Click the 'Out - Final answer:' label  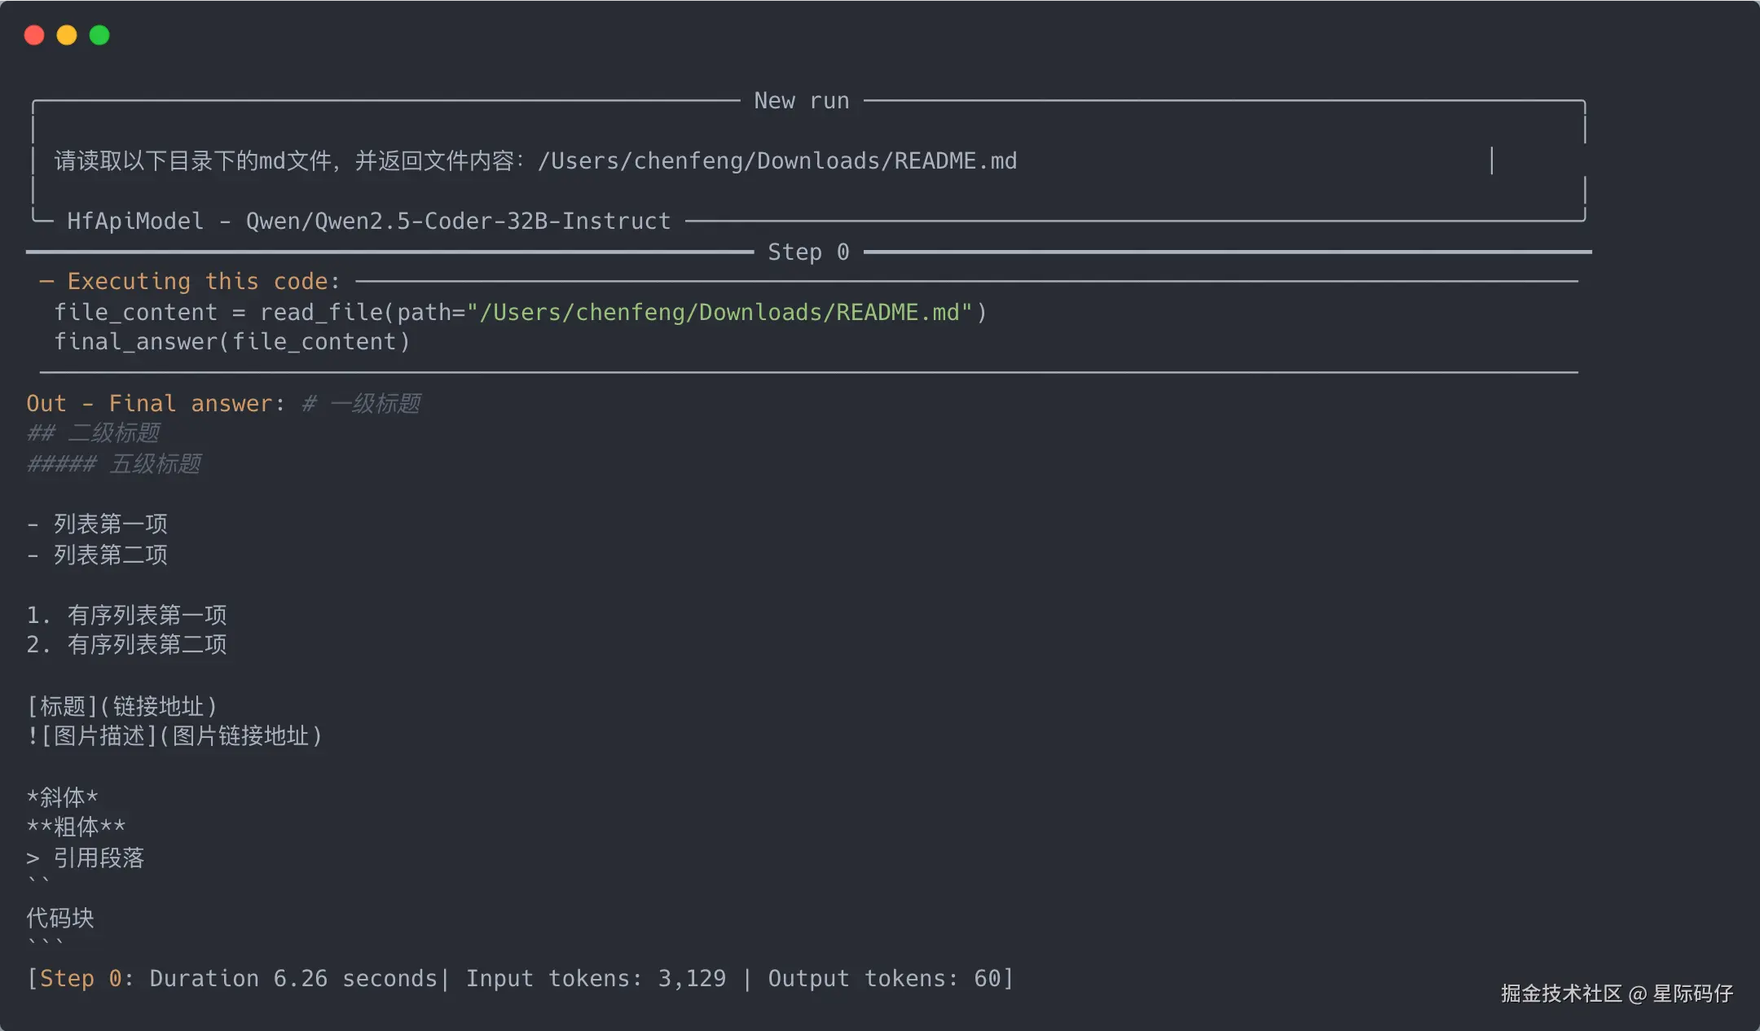coord(155,404)
